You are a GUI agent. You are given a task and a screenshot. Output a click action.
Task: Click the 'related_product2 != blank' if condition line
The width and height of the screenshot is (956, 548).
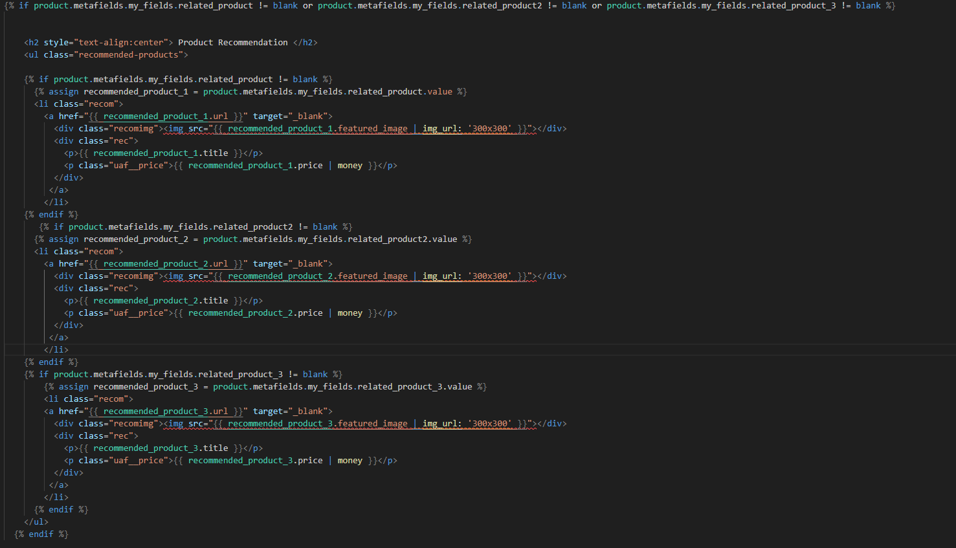point(195,227)
